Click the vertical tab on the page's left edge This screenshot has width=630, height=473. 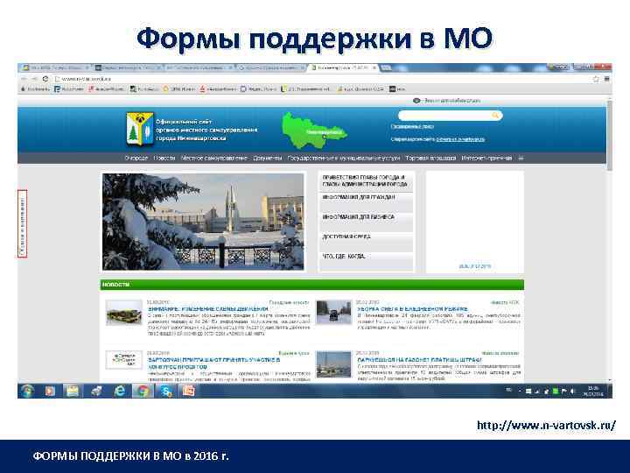(x=23, y=223)
